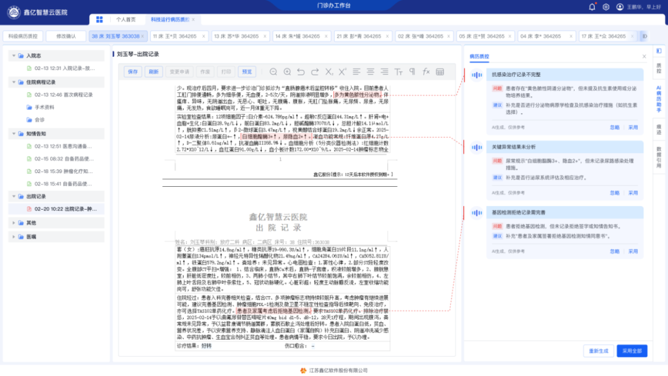
Task: Collapse the 住院病程记录 folder
Action: click(x=14, y=82)
